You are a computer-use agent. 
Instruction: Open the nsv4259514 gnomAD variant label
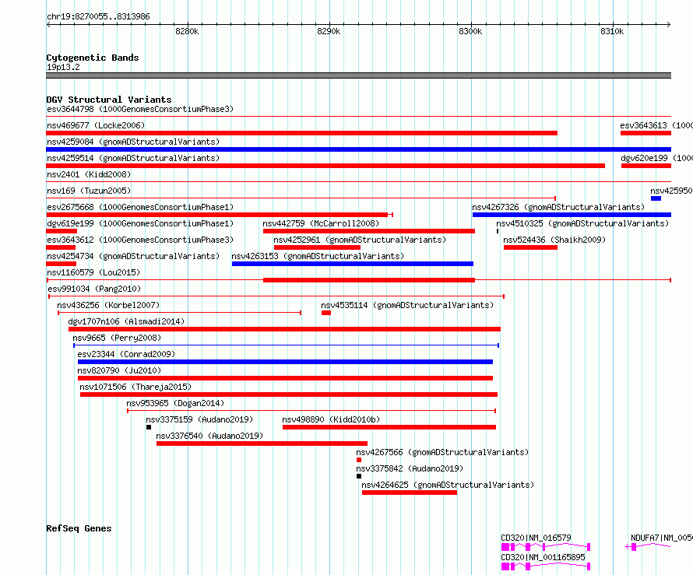pos(133,158)
